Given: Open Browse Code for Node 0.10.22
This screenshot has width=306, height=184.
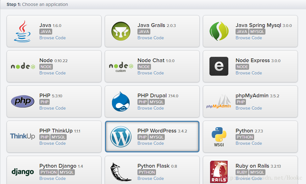Looking at the screenshot, I should click(53, 73).
